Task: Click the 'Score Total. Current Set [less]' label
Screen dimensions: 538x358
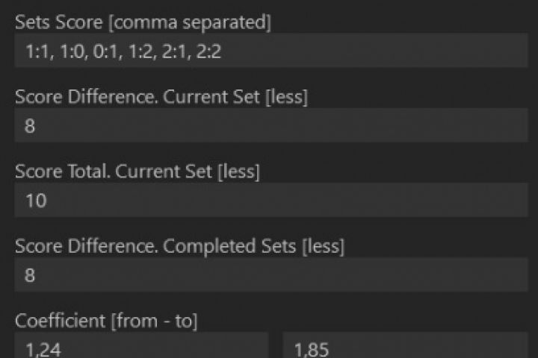Action: [137, 172]
